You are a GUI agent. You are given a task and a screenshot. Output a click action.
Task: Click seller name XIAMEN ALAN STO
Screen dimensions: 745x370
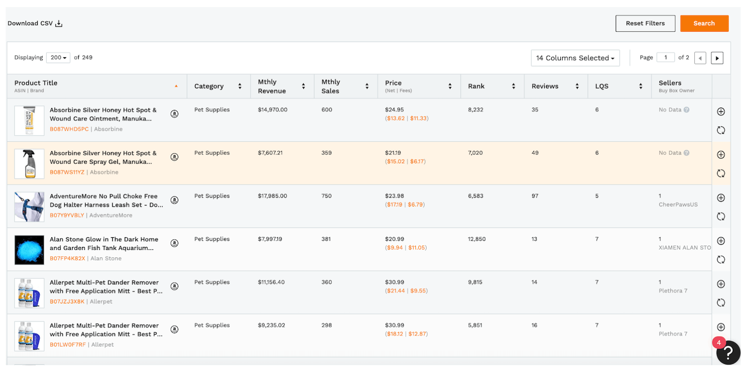point(685,248)
